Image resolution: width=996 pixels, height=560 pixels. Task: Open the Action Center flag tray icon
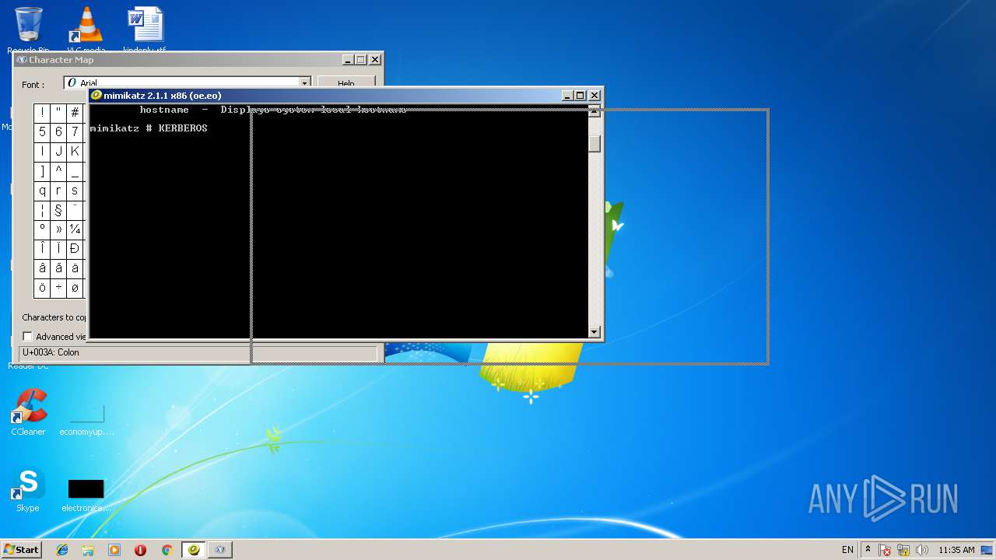[885, 550]
